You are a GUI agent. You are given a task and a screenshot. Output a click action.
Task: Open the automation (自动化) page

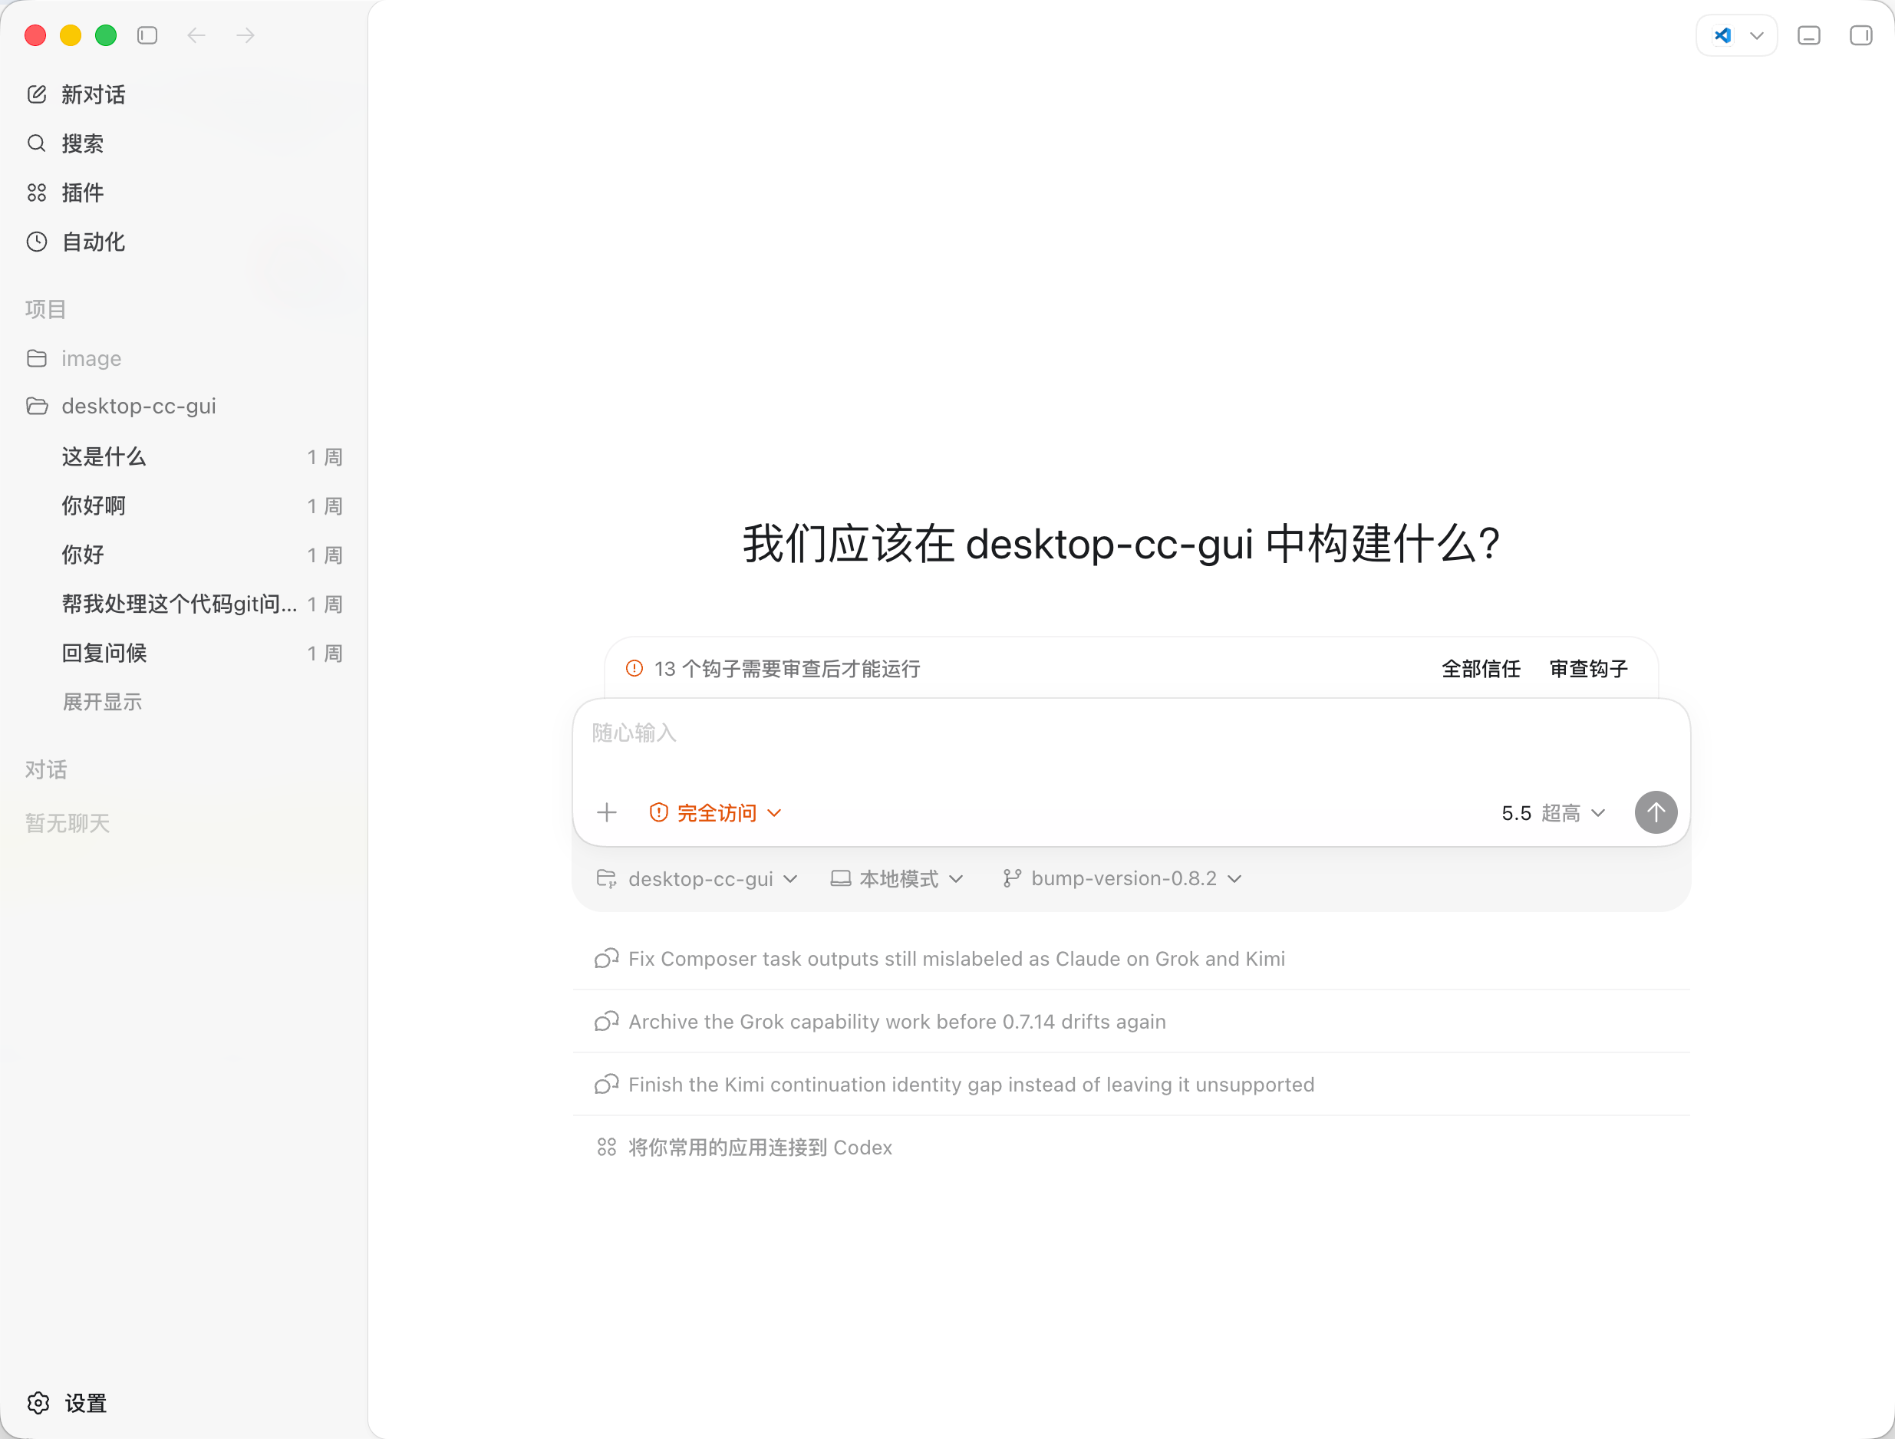coord(183,242)
